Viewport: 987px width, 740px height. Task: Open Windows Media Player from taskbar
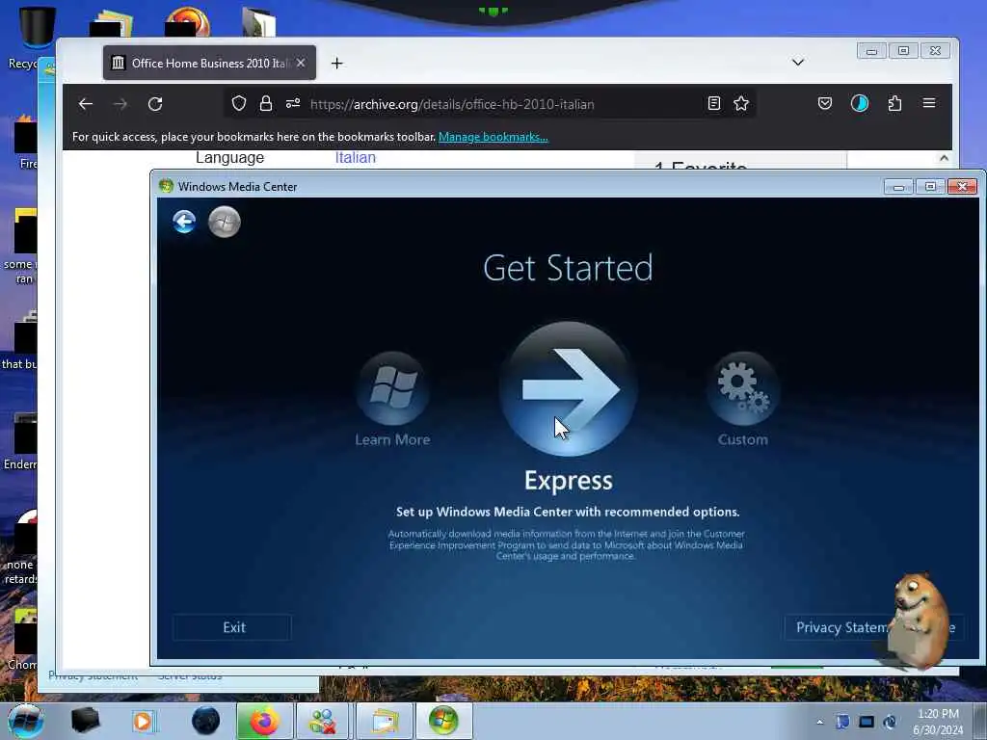(143, 721)
